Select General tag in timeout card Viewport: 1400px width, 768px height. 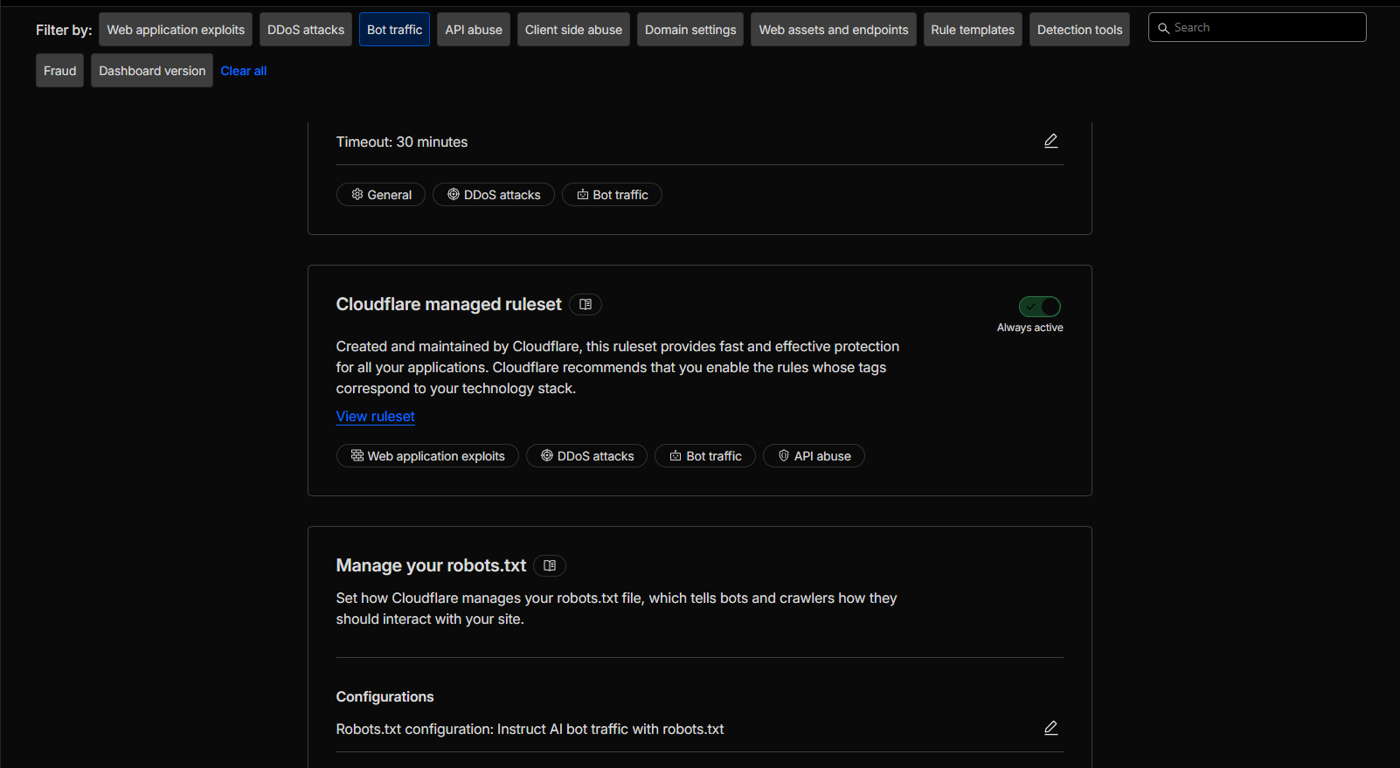381,195
